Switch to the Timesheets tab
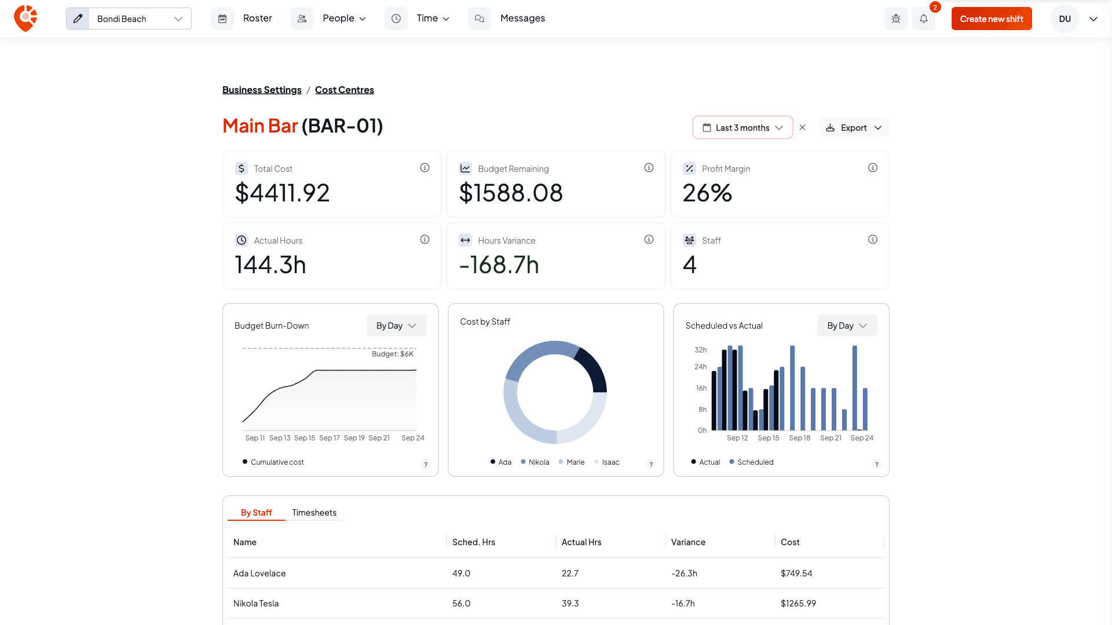Screen dimensions: 1112x625 tap(314, 513)
